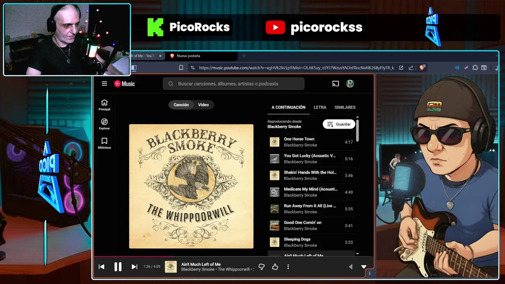Screen dimensions: 505x284
Task: Open Blackberry Smoke source link under Reproduciendo desde
Action: (284, 127)
